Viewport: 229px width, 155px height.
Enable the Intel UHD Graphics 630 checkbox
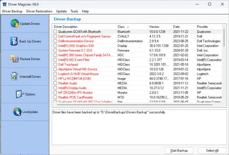click(x=55, y=46)
